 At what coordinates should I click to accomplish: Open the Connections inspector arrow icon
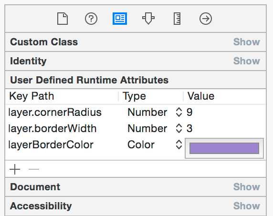(206, 19)
